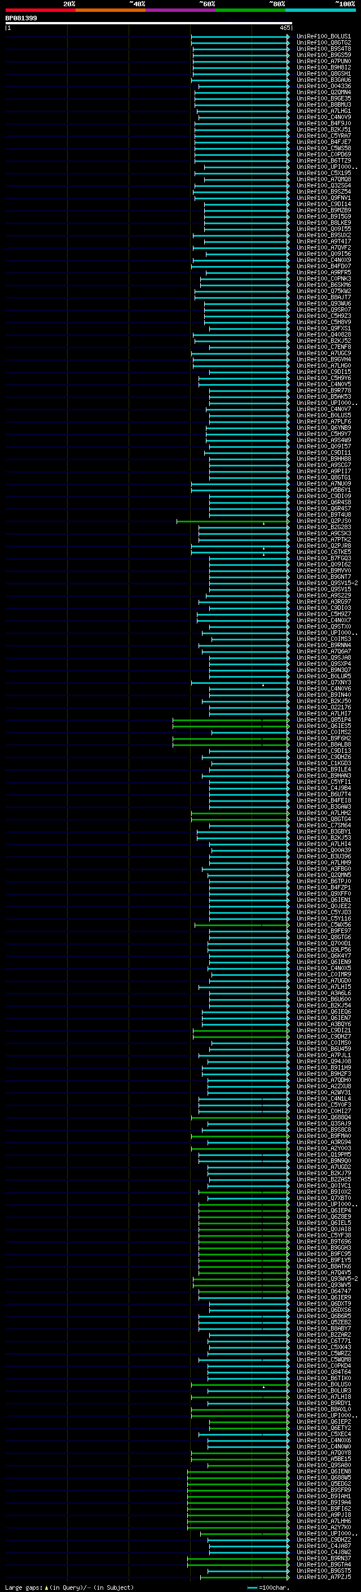
Task: Select hit label UniRef100_Q9STX0
Action: pos(323,627)
